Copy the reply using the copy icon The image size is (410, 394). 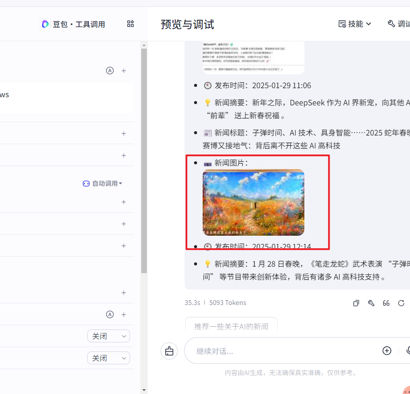pyautogui.click(x=356, y=303)
